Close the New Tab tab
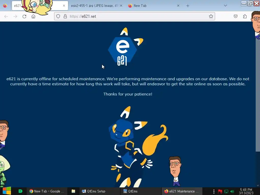Image resolution: width=260 pixels, height=195 pixels. click(178, 6)
